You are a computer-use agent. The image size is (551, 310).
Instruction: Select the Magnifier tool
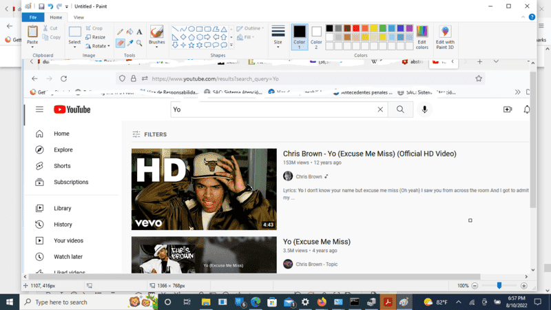tap(139, 43)
